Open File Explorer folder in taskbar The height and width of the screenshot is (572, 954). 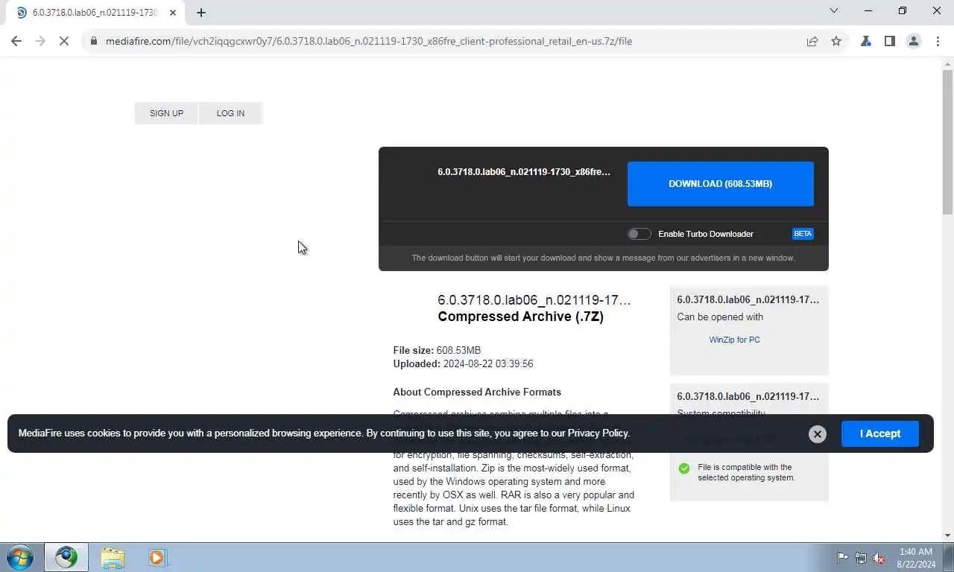click(113, 557)
